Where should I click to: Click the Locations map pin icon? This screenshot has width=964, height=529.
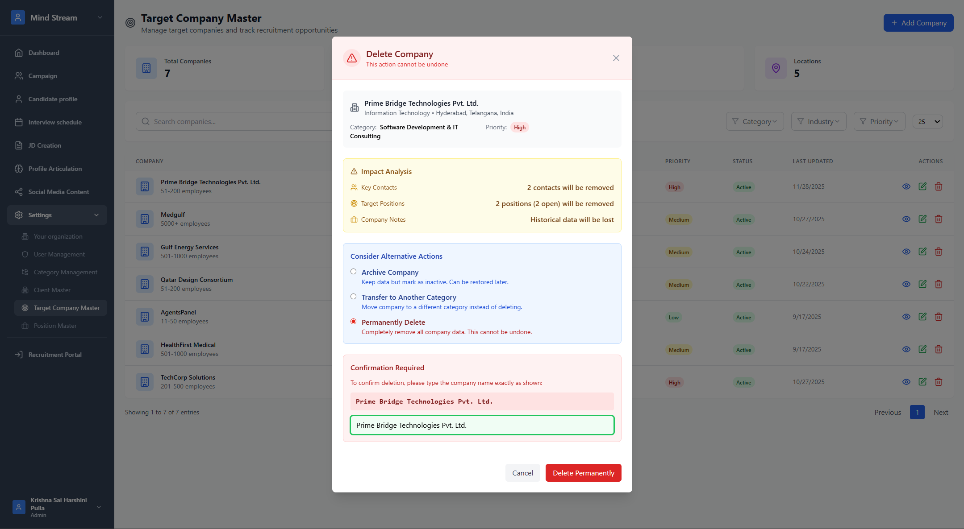coord(776,68)
